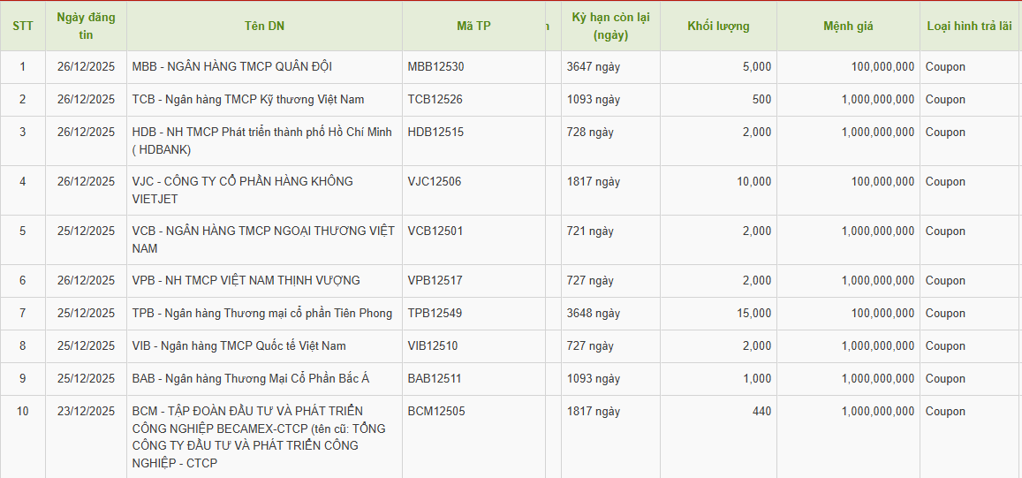Click bond code VJC12506
Viewport: 1022px width, 478px height.
(x=434, y=182)
